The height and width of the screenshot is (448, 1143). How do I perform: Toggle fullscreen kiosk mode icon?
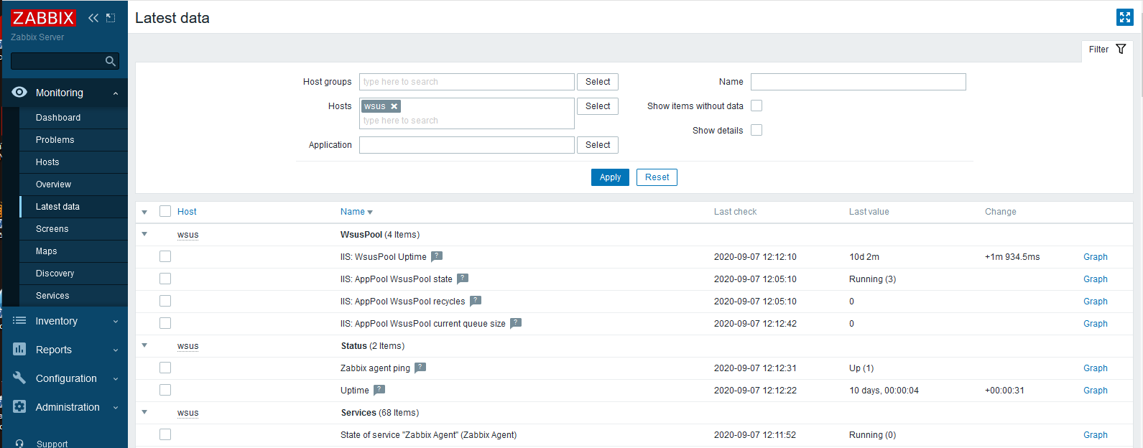[1124, 17]
